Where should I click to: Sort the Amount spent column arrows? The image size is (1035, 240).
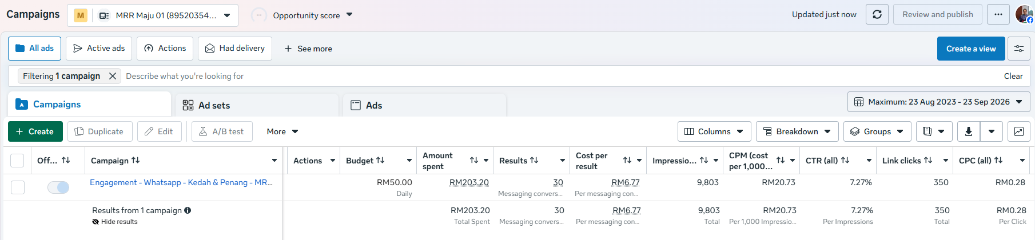click(474, 161)
